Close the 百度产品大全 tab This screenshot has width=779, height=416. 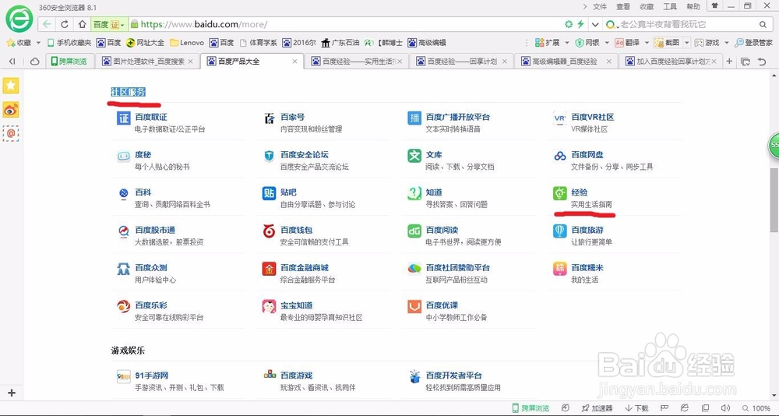pyautogui.click(x=294, y=61)
